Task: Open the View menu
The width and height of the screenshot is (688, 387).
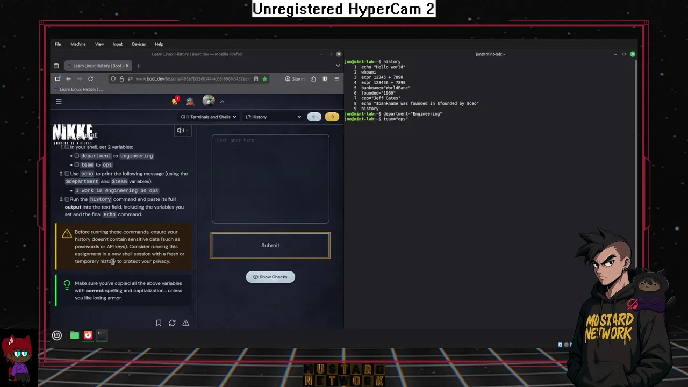Action: coord(99,44)
